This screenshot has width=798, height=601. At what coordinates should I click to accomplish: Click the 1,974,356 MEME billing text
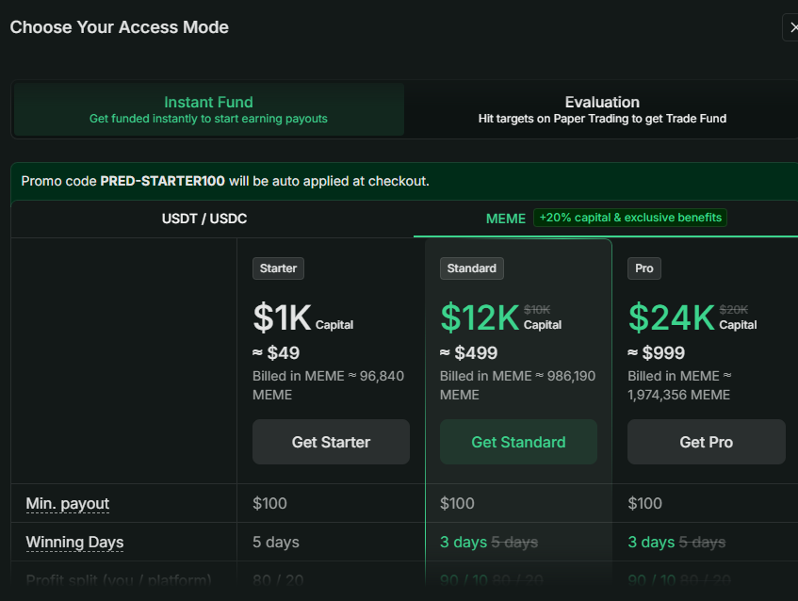click(679, 395)
